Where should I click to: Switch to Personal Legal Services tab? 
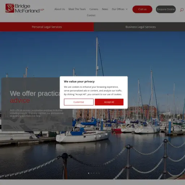click(47, 27)
